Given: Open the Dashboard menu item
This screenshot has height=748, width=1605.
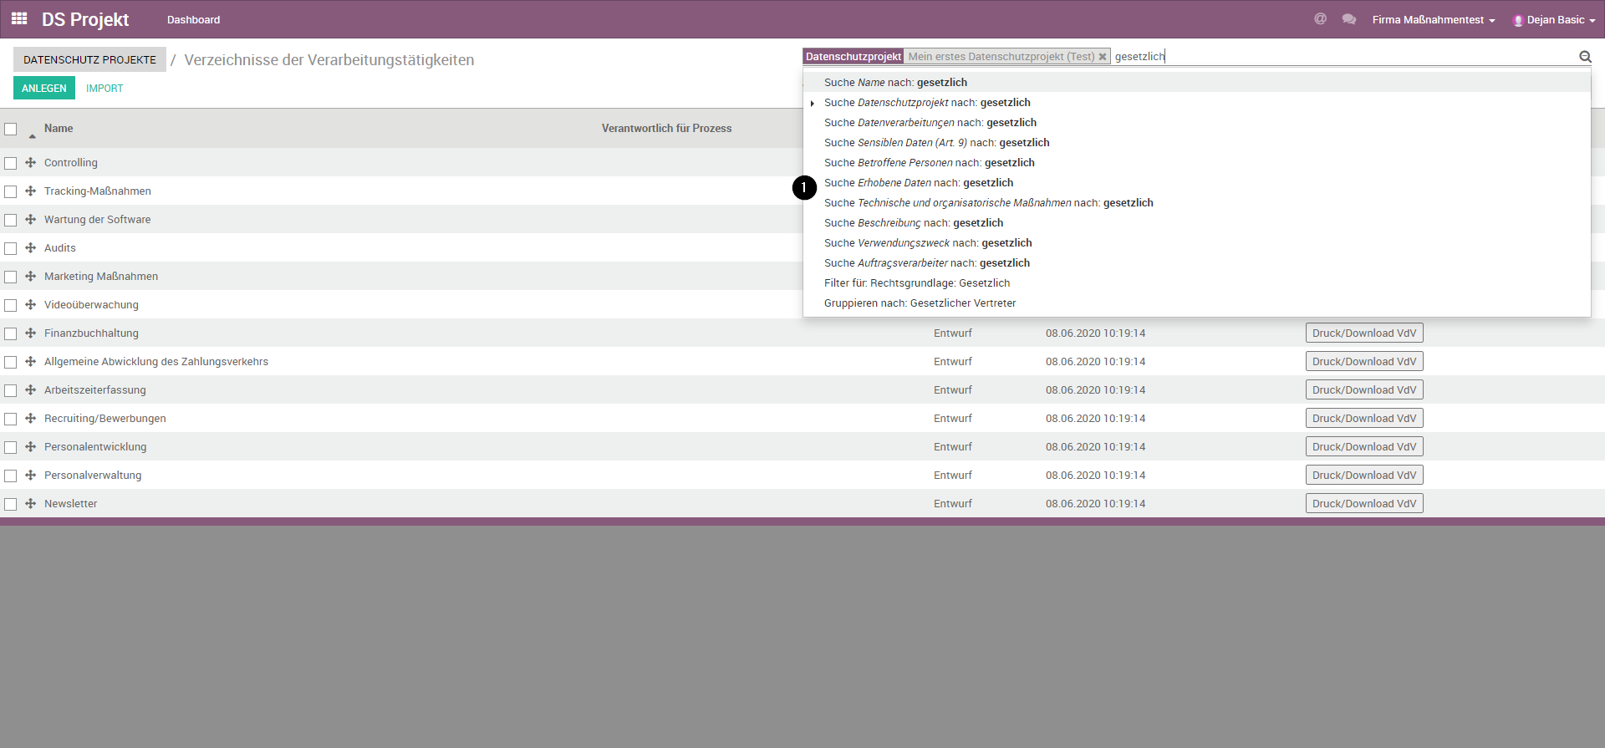Looking at the screenshot, I should pos(193,20).
